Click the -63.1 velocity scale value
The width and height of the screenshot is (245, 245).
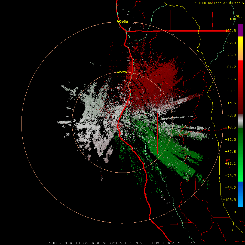click(231, 164)
